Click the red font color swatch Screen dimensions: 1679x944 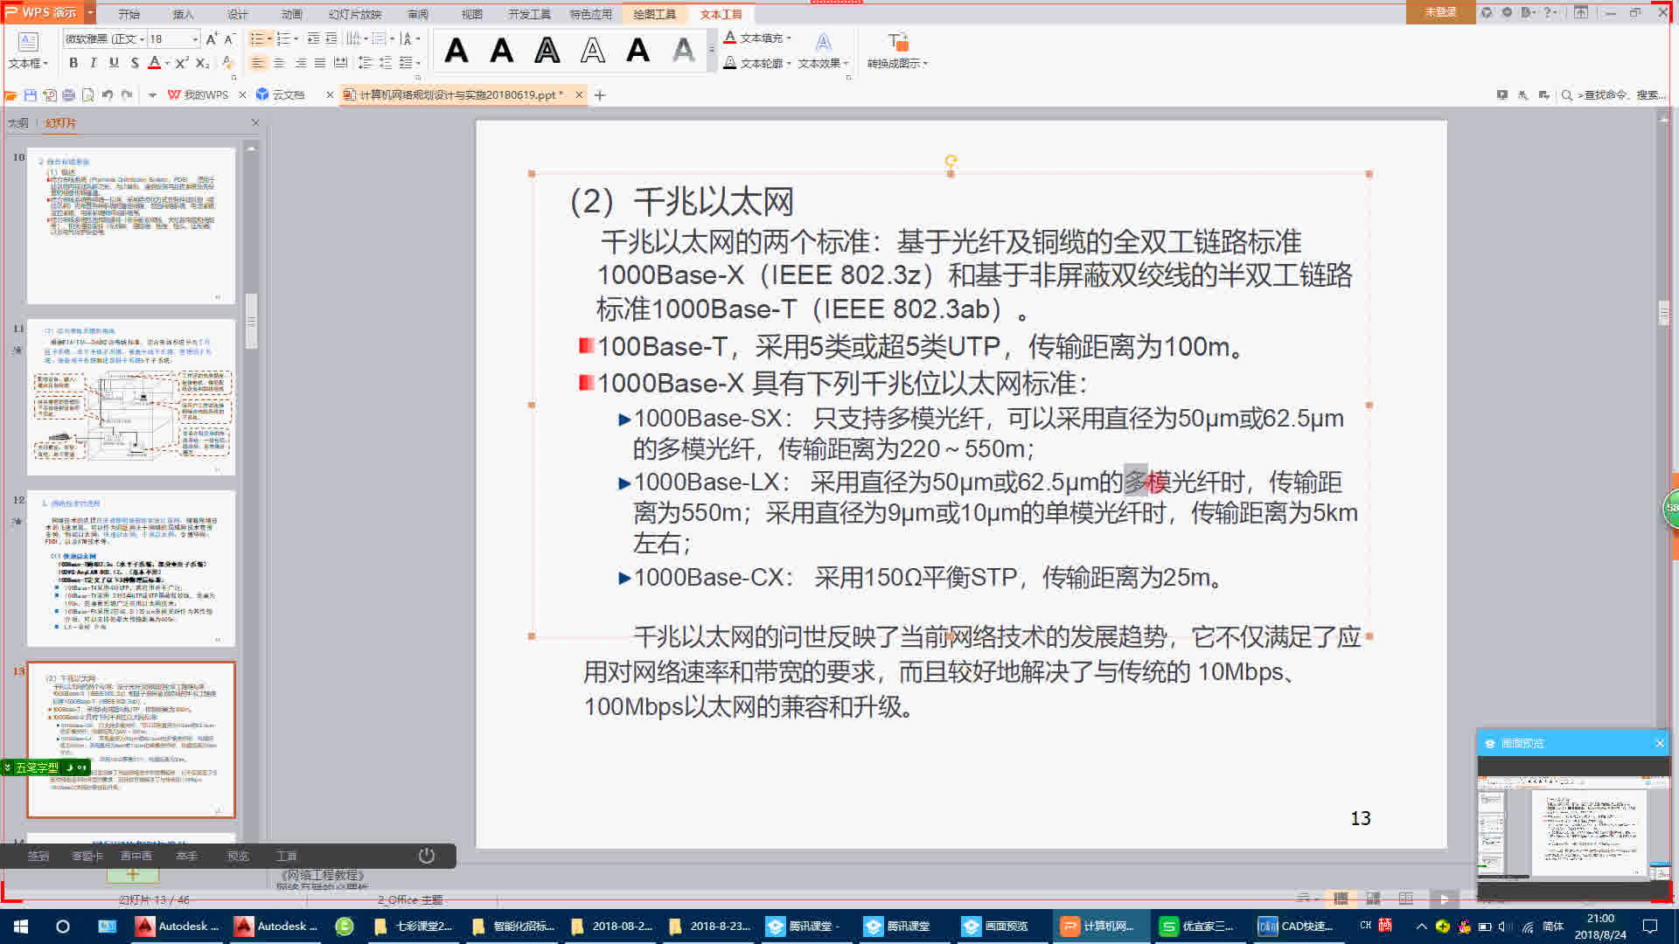click(155, 63)
